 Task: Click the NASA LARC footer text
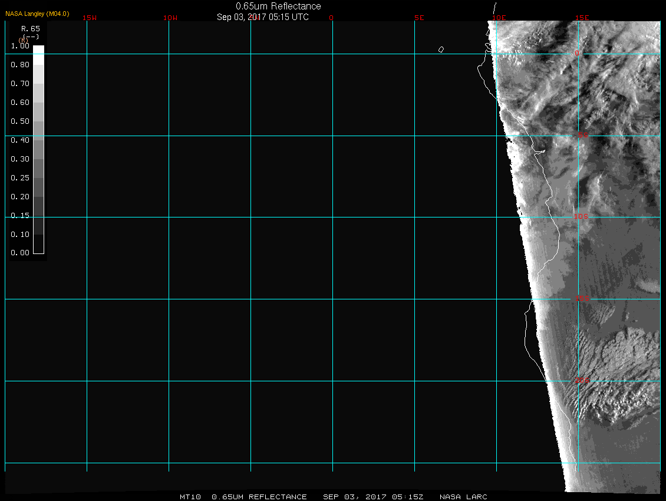click(464, 497)
